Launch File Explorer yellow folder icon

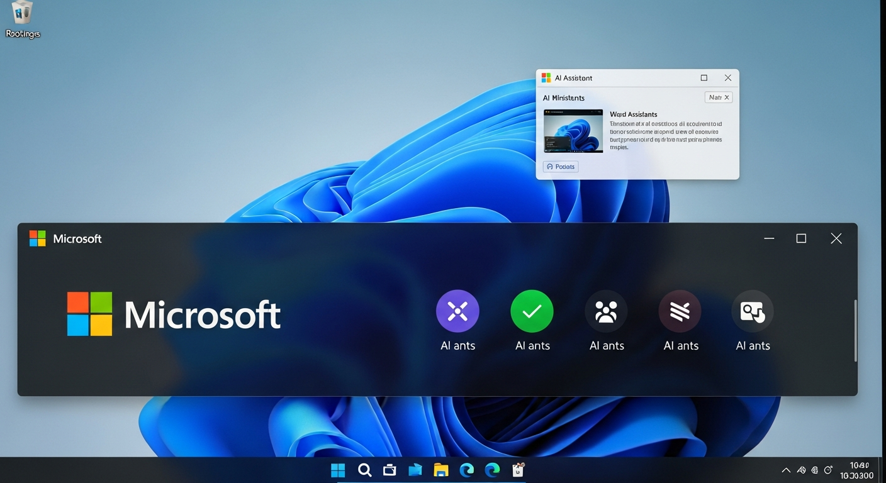tap(440, 470)
